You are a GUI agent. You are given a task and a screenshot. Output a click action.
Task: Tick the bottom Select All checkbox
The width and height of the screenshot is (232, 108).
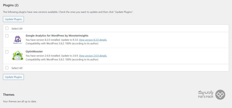[7, 68]
